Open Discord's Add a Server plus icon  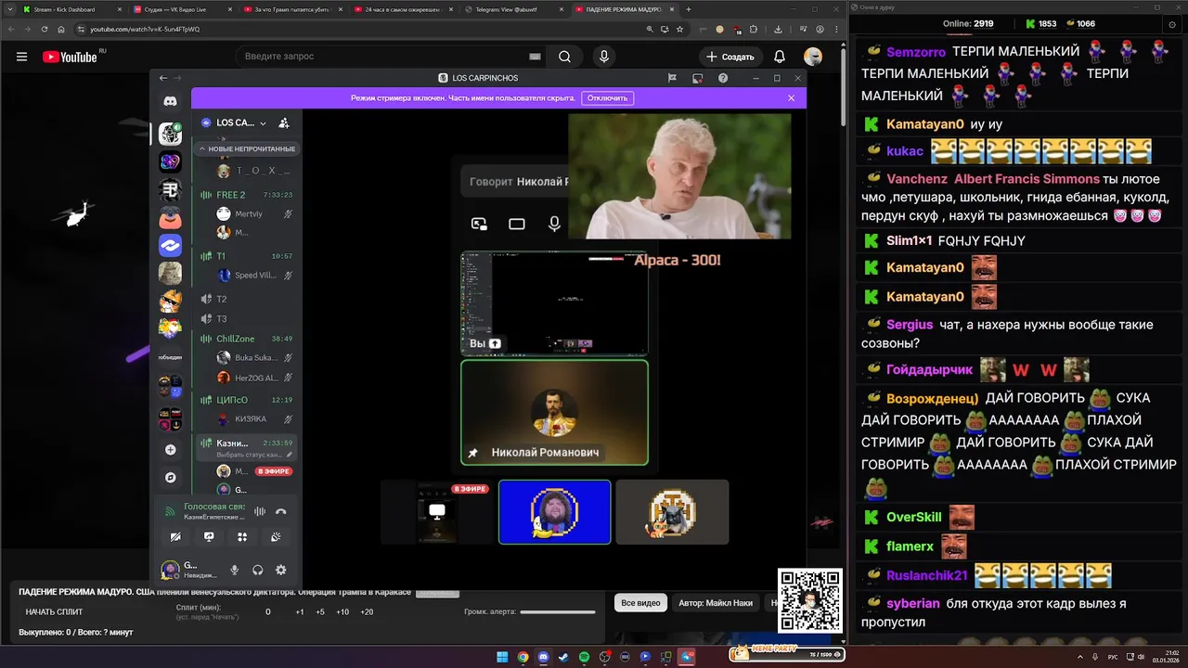click(x=170, y=450)
